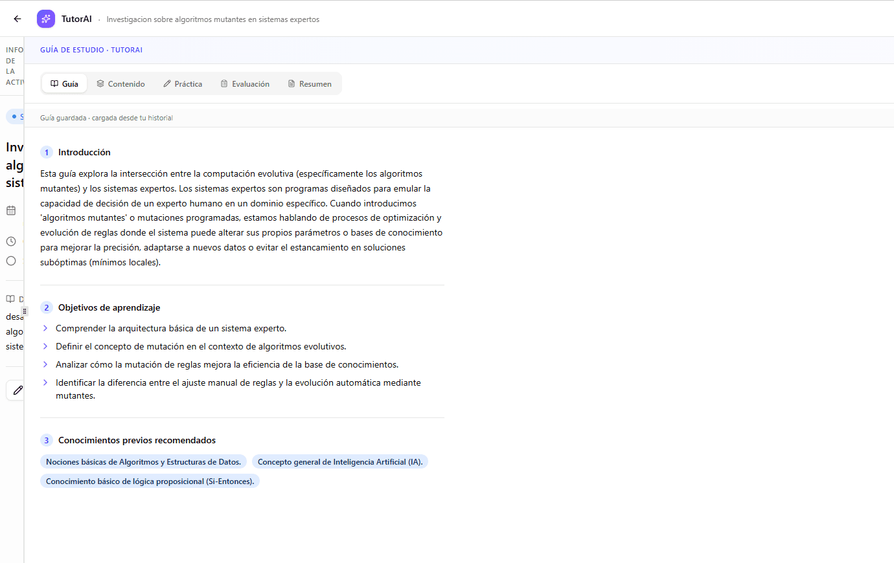The width and height of the screenshot is (894, 563).
Task: Click the purple TutorAI sparkle logo
Action: 46,19
